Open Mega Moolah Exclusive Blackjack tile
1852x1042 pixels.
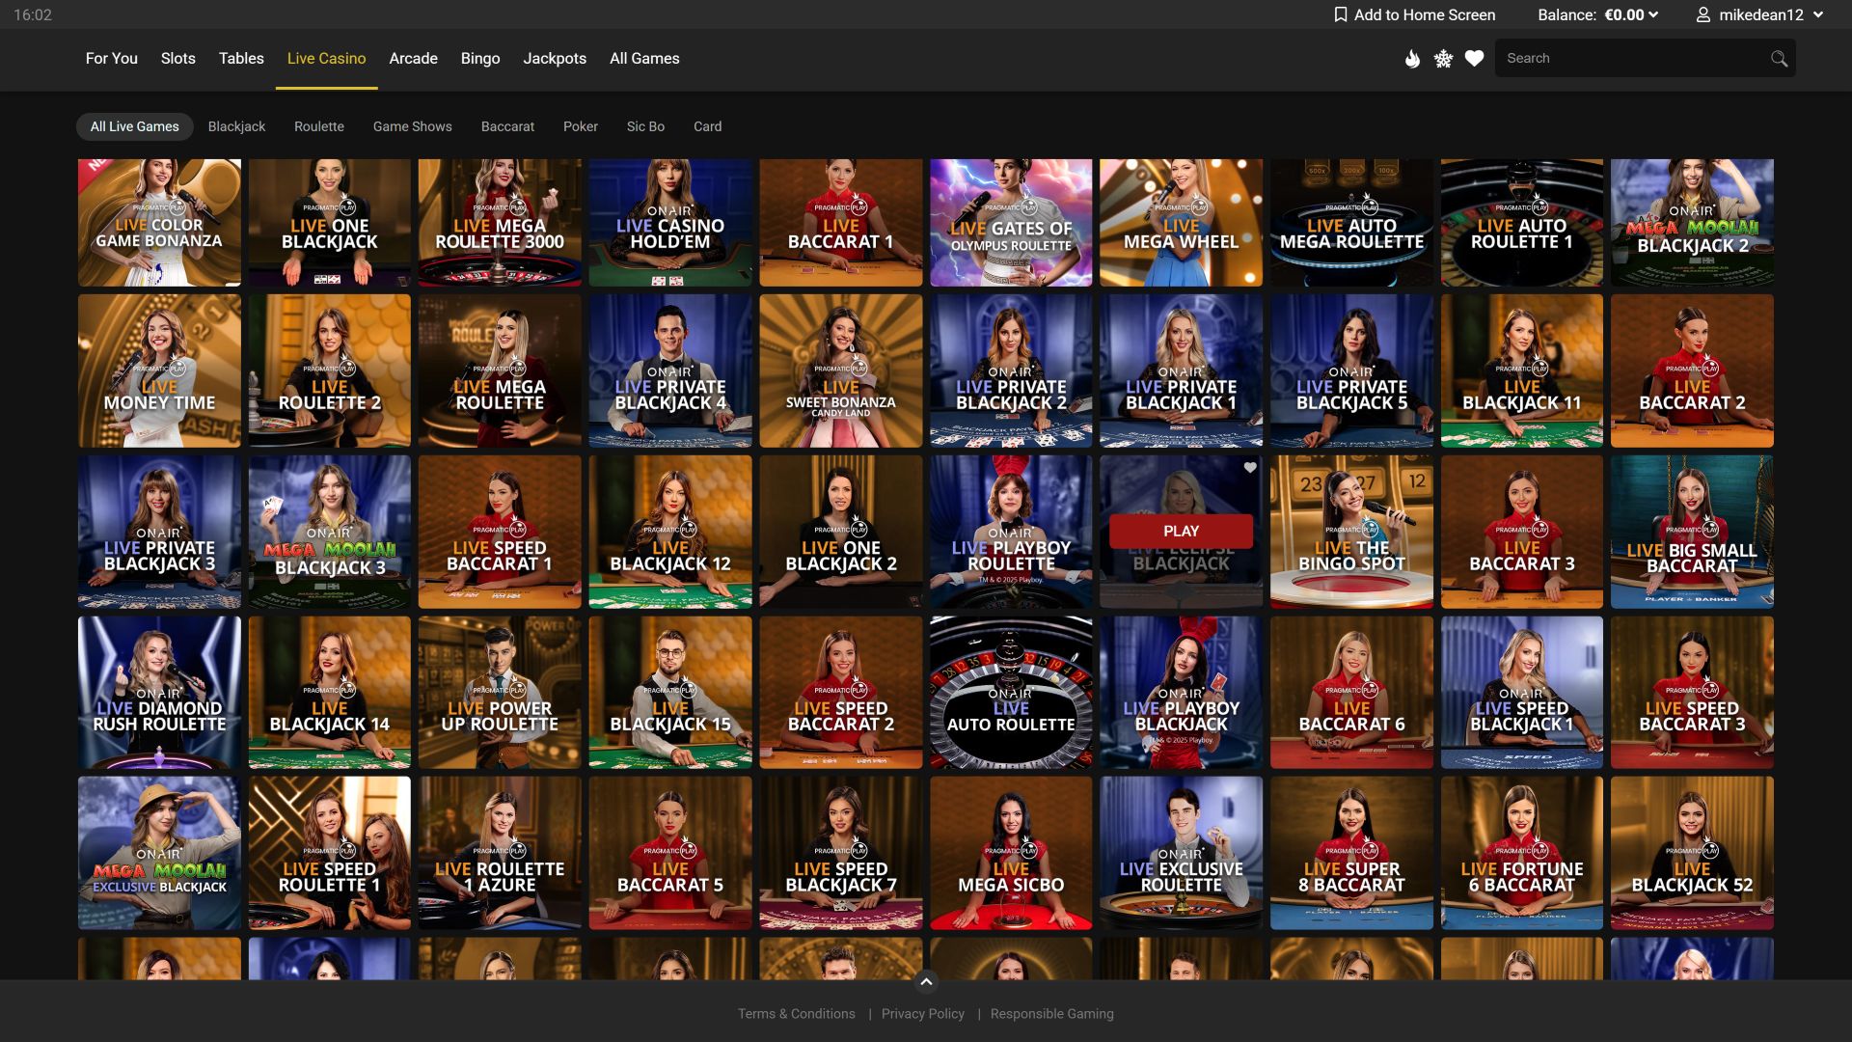coord(159,853)
